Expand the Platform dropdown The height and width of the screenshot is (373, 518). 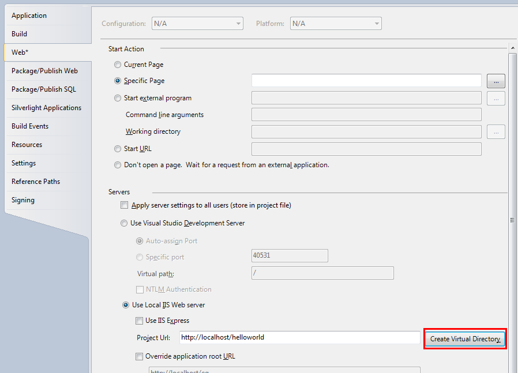(336, 24)
